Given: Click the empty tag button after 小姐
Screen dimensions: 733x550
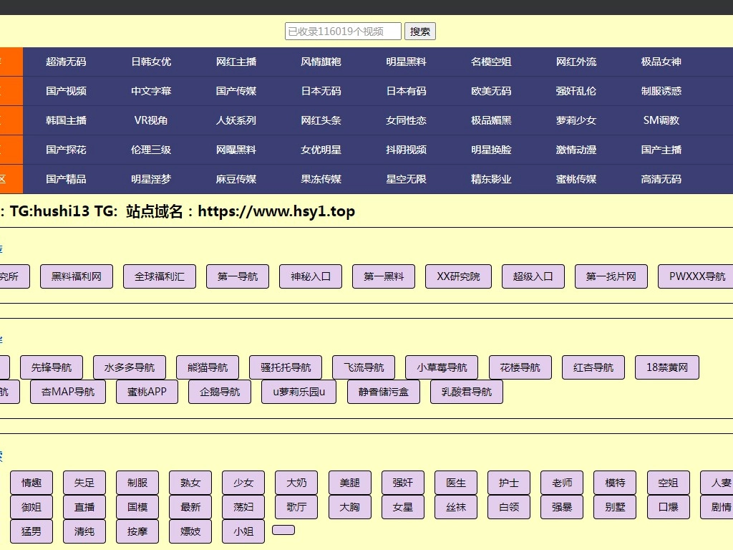Looking at the screenshot, I should (x=283, y=530).
